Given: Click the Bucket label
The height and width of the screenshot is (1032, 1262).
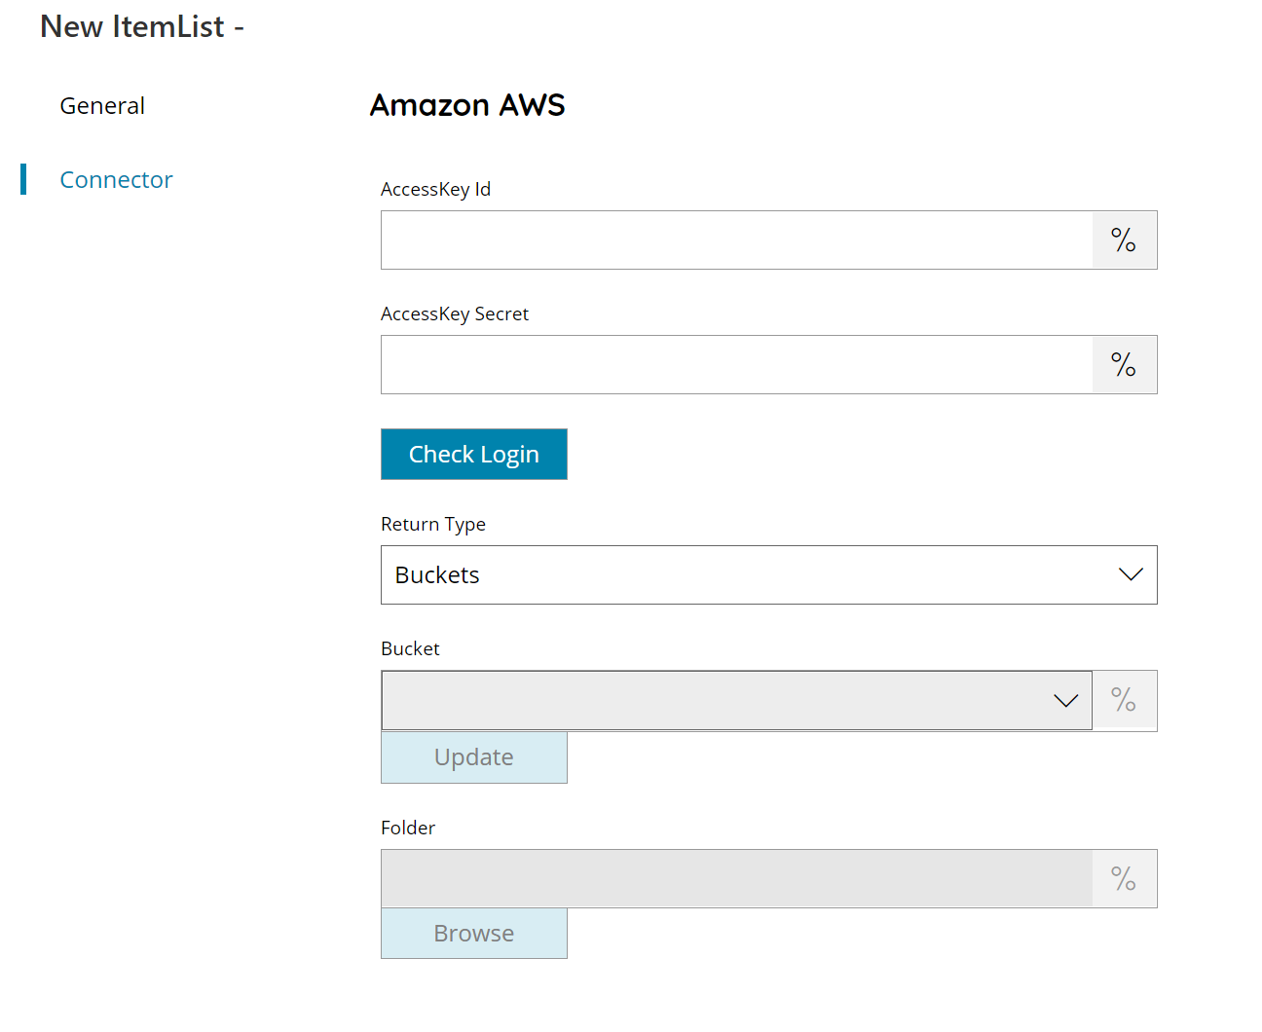Looking at the screenshot, I should tap(410, 649).
